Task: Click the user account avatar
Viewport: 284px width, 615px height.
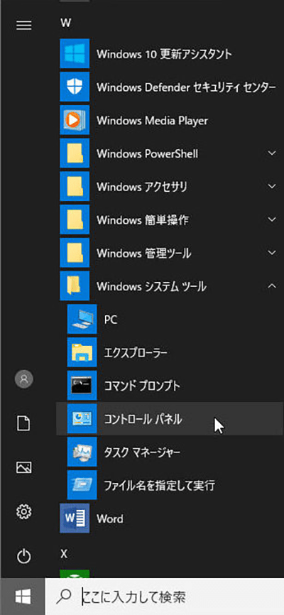Action: [24, 379]
